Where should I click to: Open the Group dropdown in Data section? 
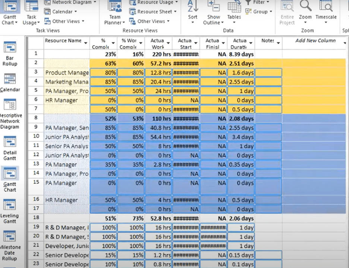point(259,12)
